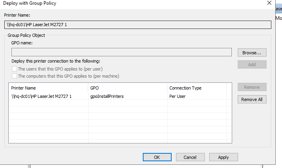282x168 pixels.
Task: Enable the per user deployment checkbox
Action: pyautogui.click(x=15, y=69)
